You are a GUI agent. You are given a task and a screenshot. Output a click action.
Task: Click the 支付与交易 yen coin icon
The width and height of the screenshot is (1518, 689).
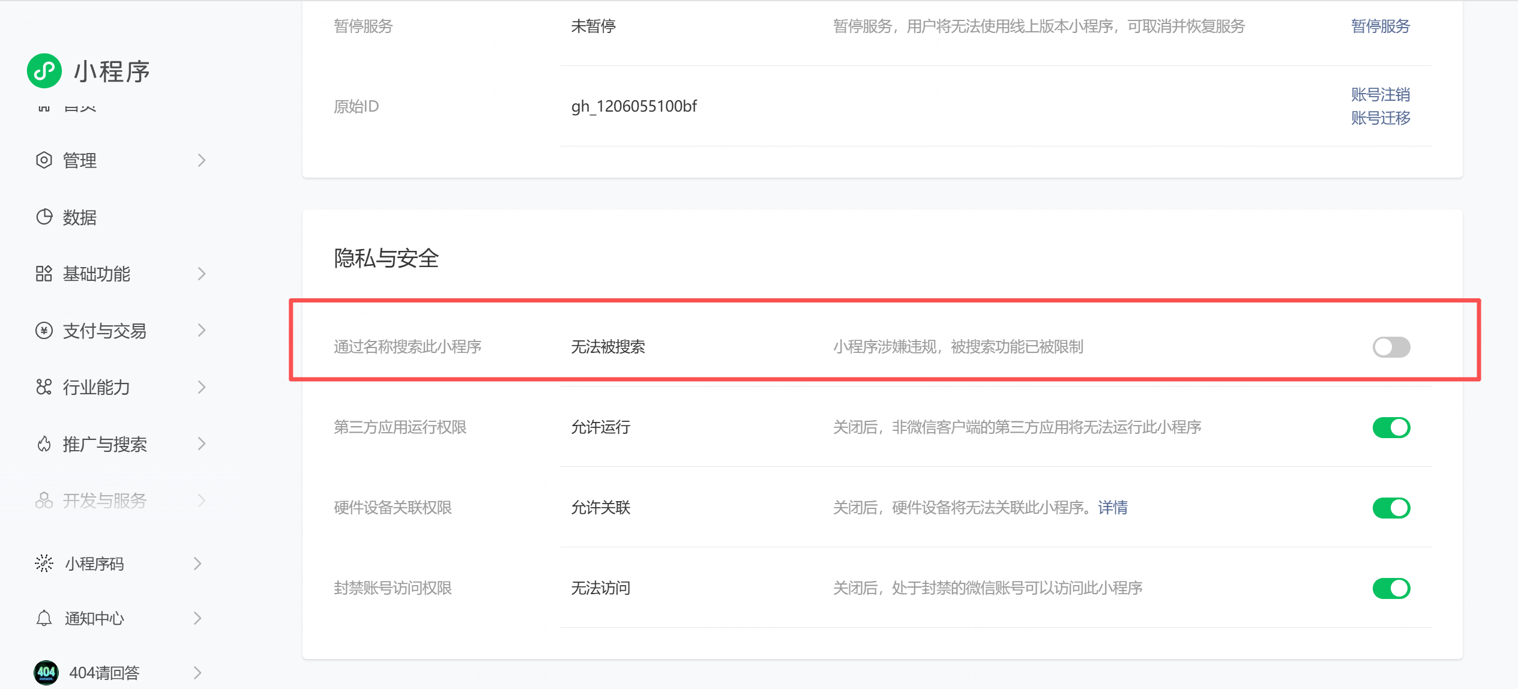click(x=44, y=331)
